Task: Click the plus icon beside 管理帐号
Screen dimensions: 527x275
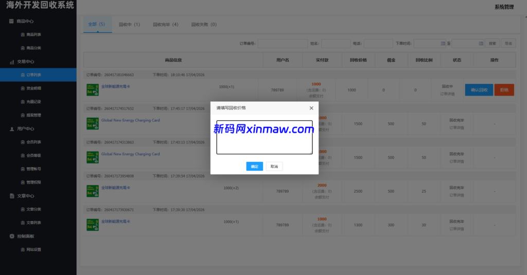Action: click(x=23, y=169)
